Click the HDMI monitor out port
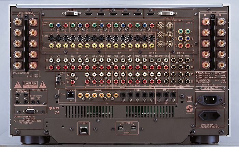This screenshot has height=147, width=239. 151,14
